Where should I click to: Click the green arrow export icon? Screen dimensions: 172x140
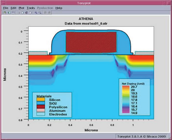(9, 13)
